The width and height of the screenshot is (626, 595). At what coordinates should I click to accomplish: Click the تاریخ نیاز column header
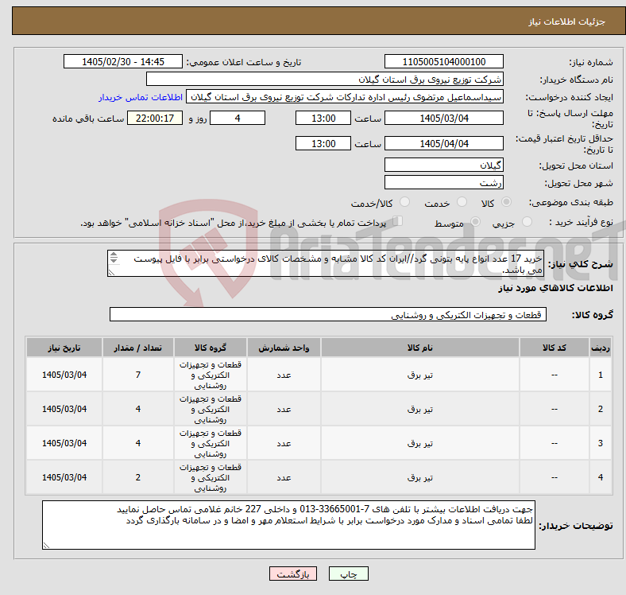(x=64, y=348)
